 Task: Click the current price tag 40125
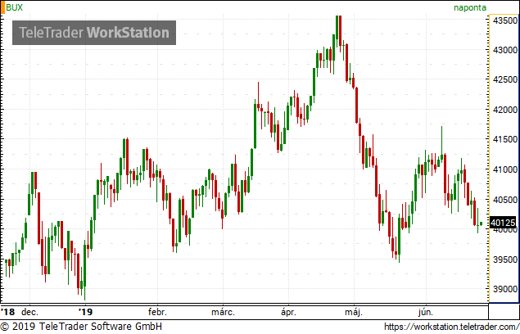[x=503, y=223]
